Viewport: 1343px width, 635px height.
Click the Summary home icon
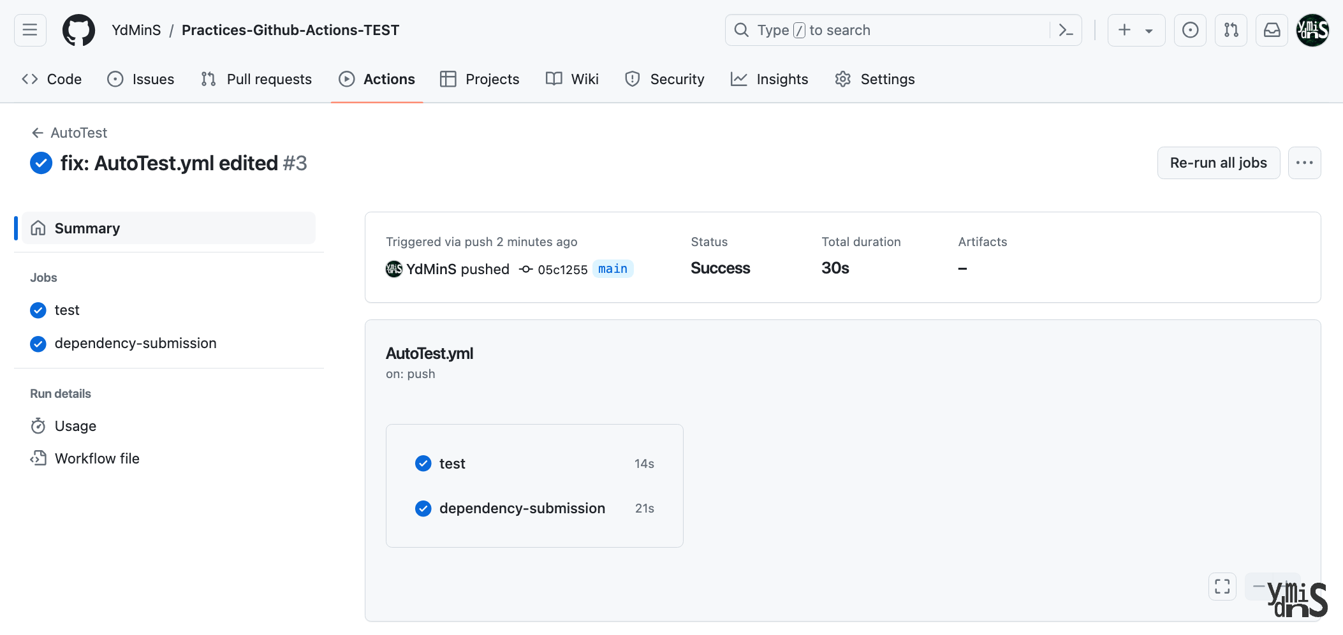coord(38,228)
